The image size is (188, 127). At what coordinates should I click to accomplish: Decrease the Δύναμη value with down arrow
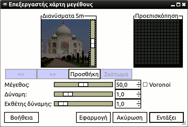click(x=139, y=96)
